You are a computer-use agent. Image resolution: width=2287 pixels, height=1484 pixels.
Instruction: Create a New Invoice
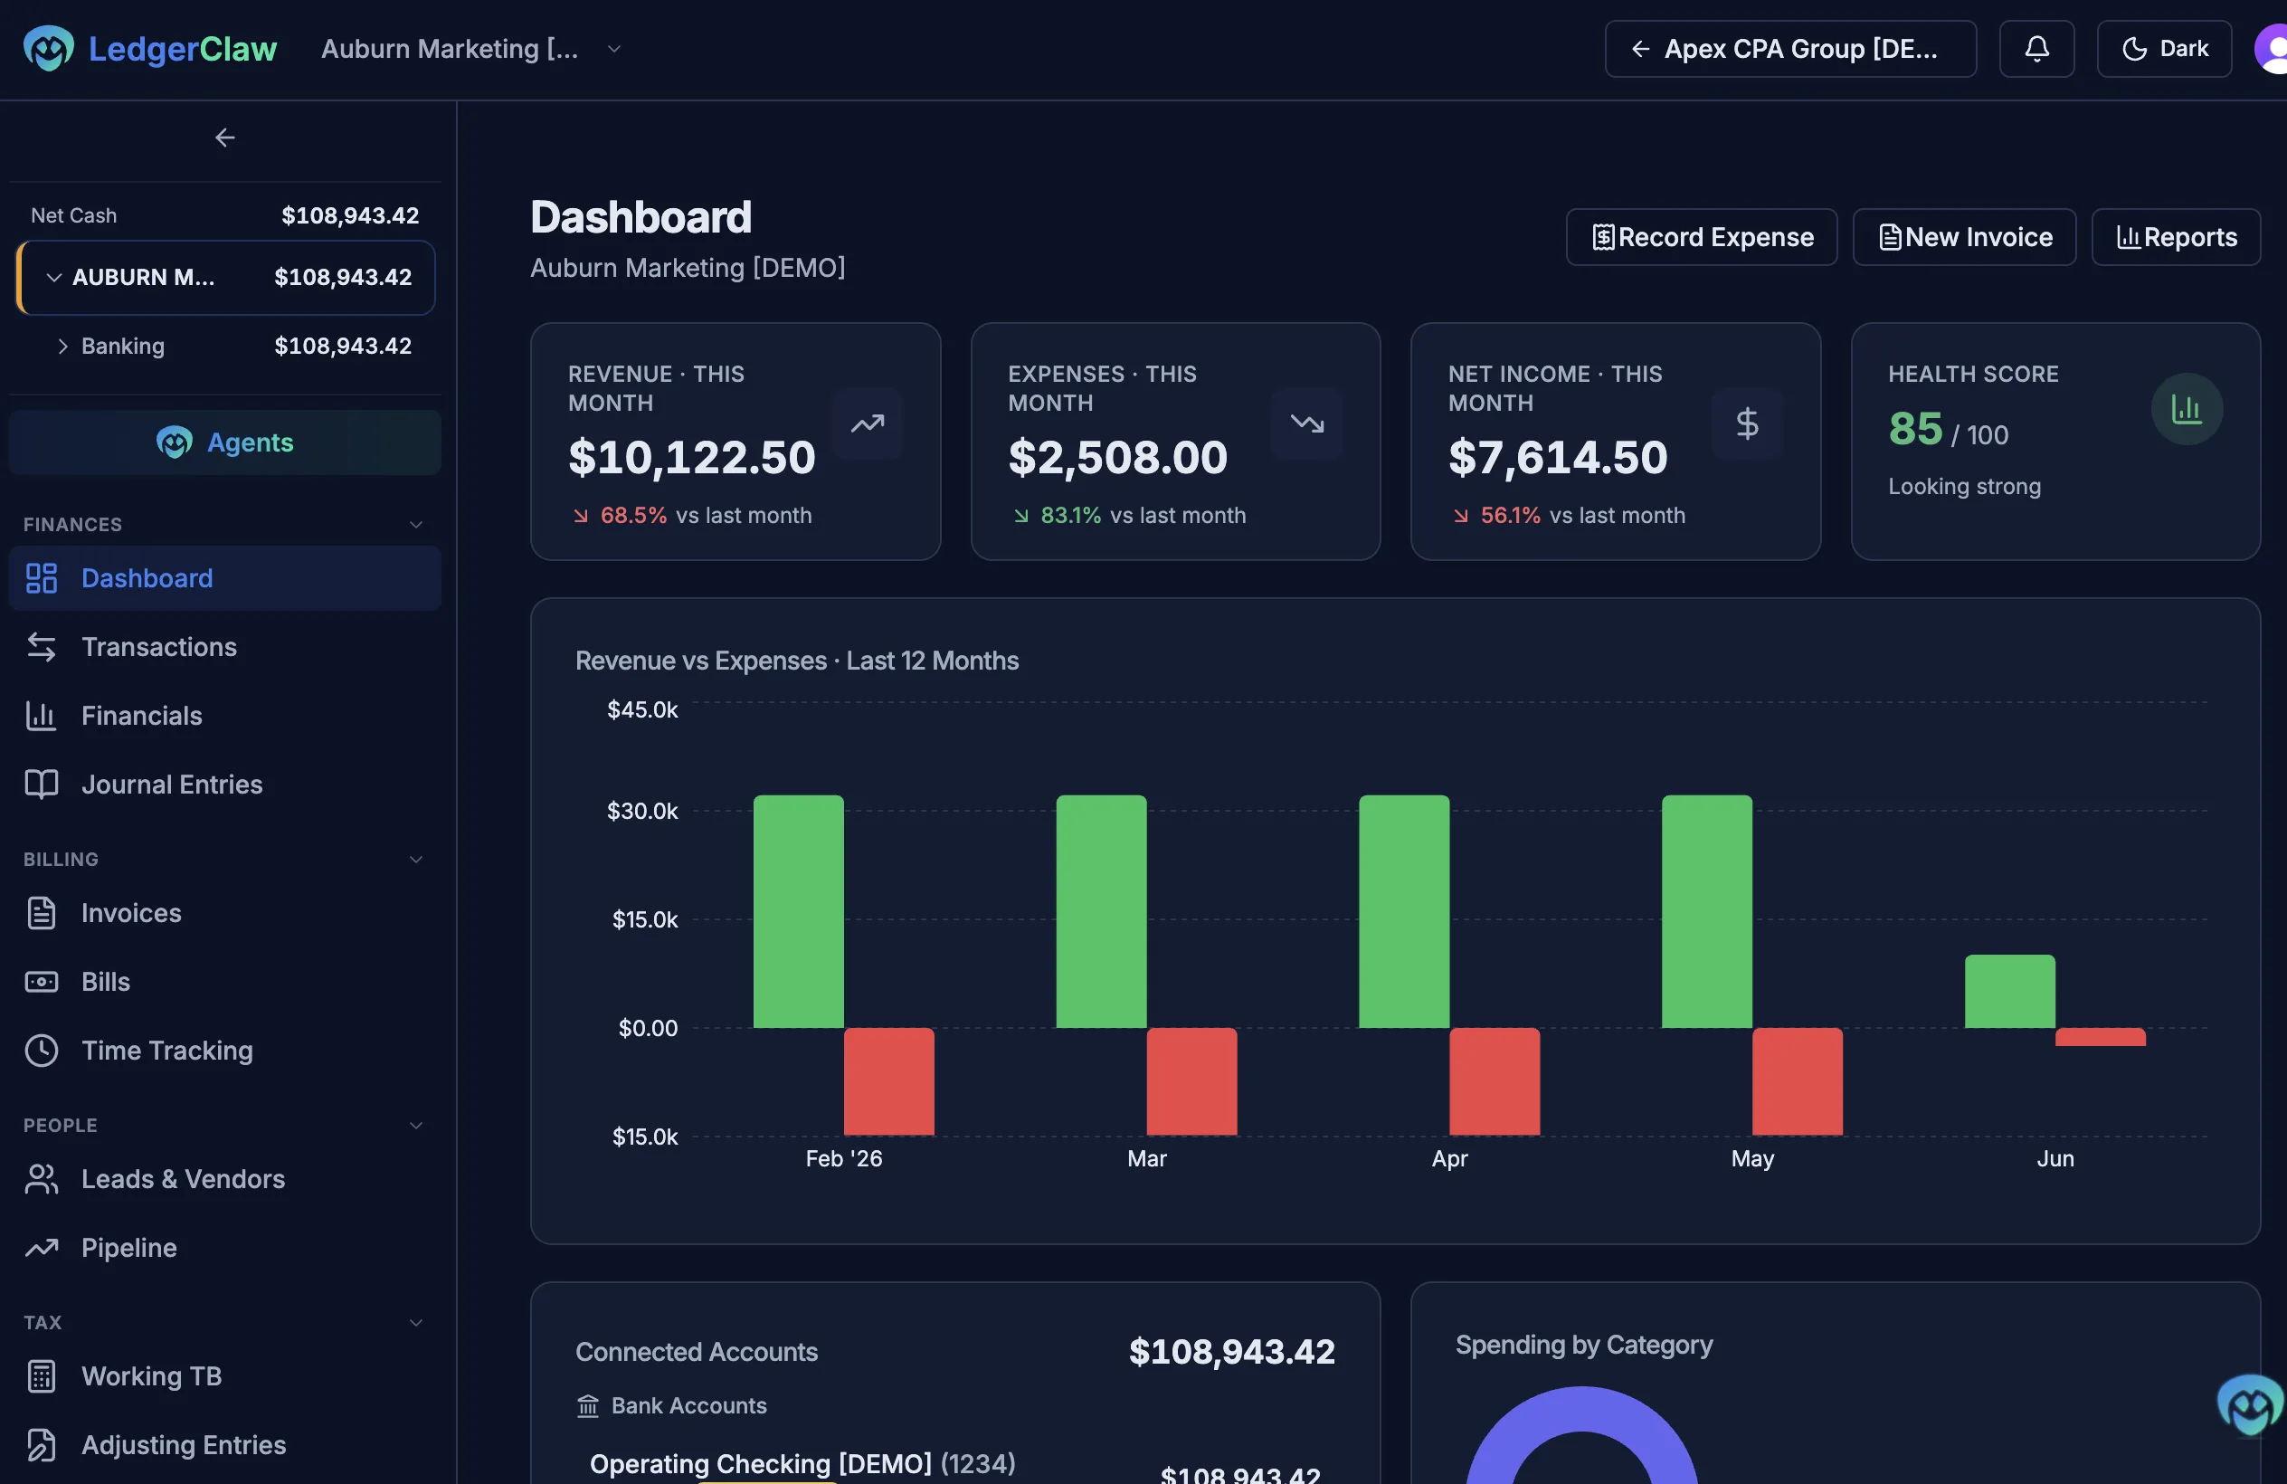[1964, 237]
